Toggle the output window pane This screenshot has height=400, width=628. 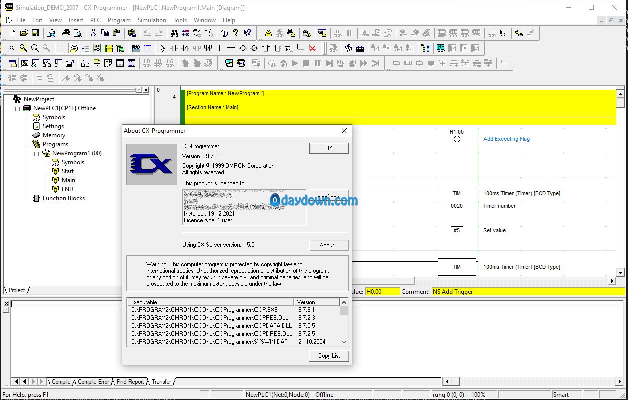24,63
